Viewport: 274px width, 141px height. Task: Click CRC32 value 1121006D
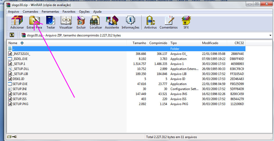pos(237,104)
